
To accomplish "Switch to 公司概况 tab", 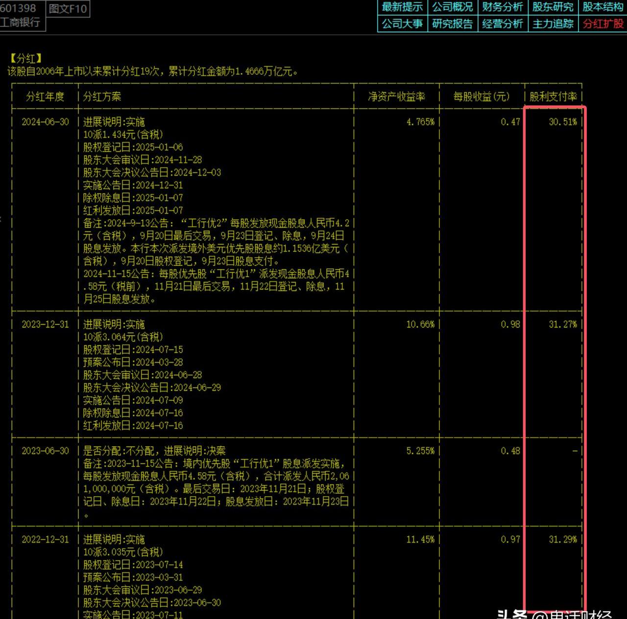I will click(x=452, y=7).
